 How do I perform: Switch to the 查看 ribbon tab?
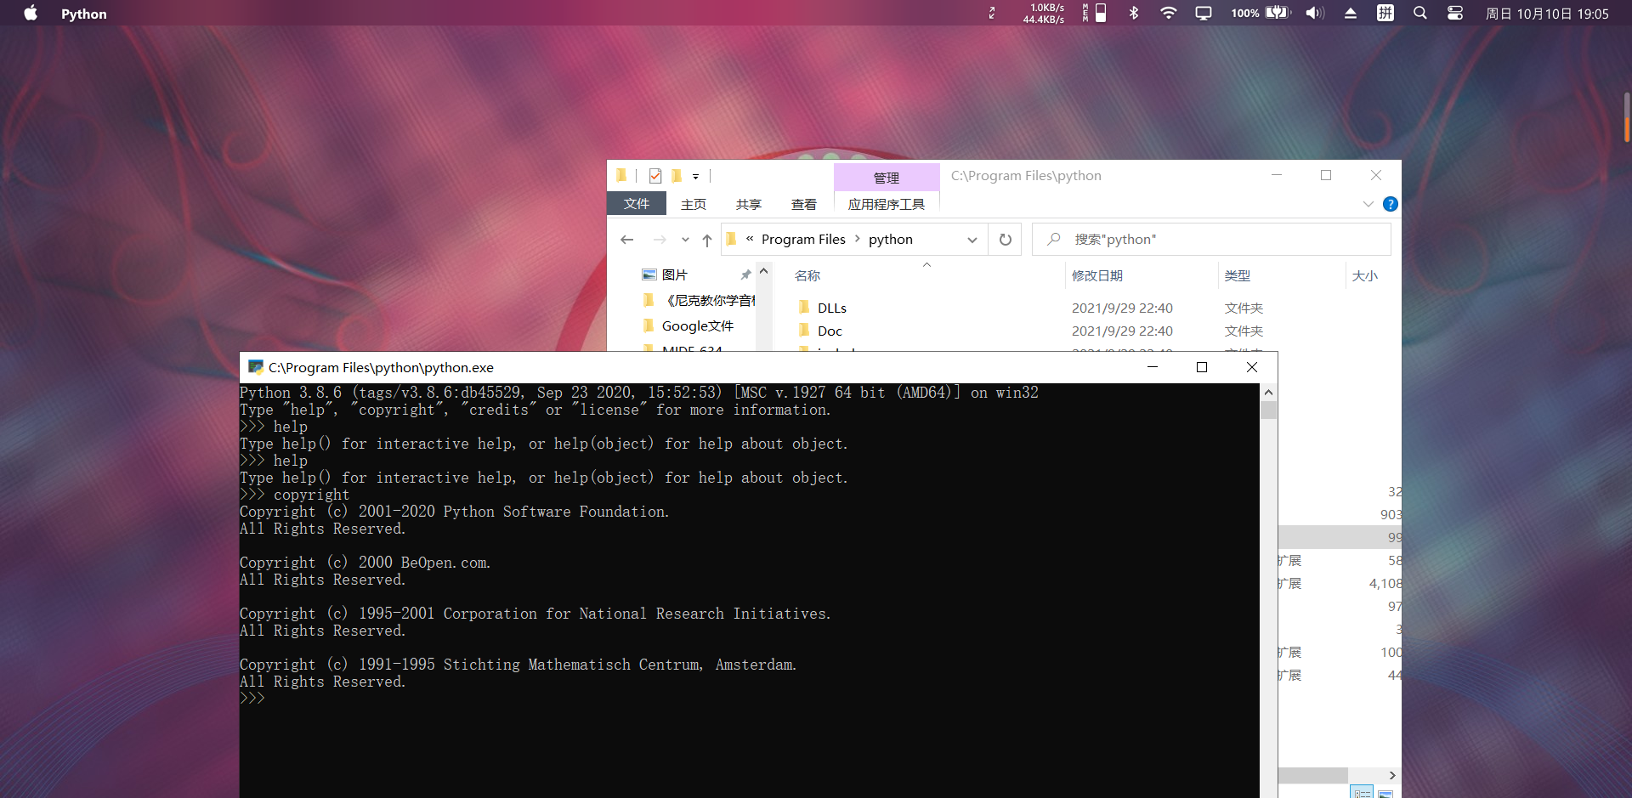pyautogui.click(x=804, y=204)
